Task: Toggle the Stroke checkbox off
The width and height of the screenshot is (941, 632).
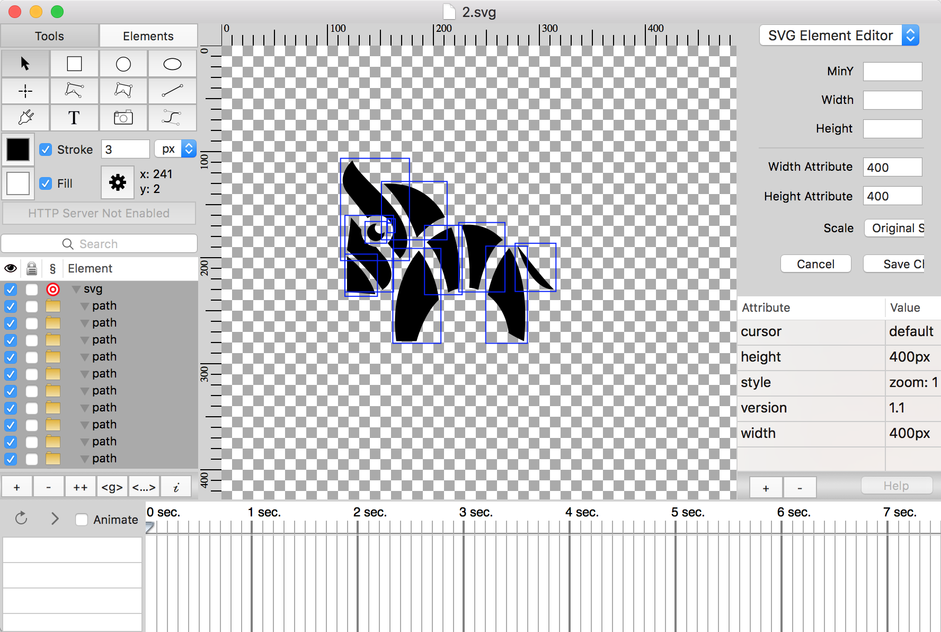Action: pos(45,150)
